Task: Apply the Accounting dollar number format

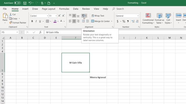Action: 117,21
